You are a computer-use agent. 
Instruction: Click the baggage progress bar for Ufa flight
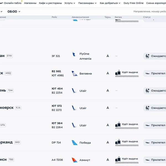click(127, 128)
